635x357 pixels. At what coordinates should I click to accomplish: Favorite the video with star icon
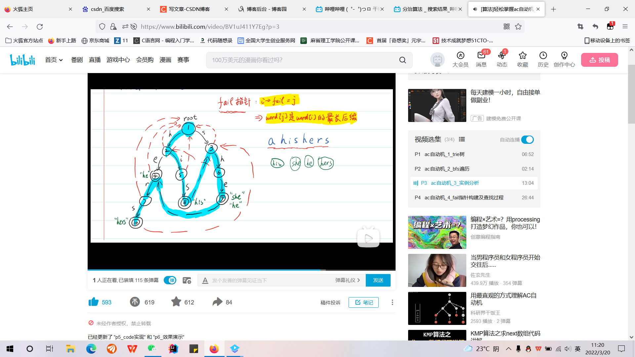176,302
